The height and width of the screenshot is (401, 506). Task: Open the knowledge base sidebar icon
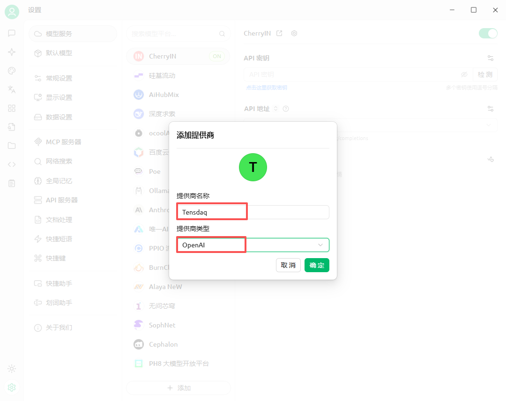(x=12, y=127)
